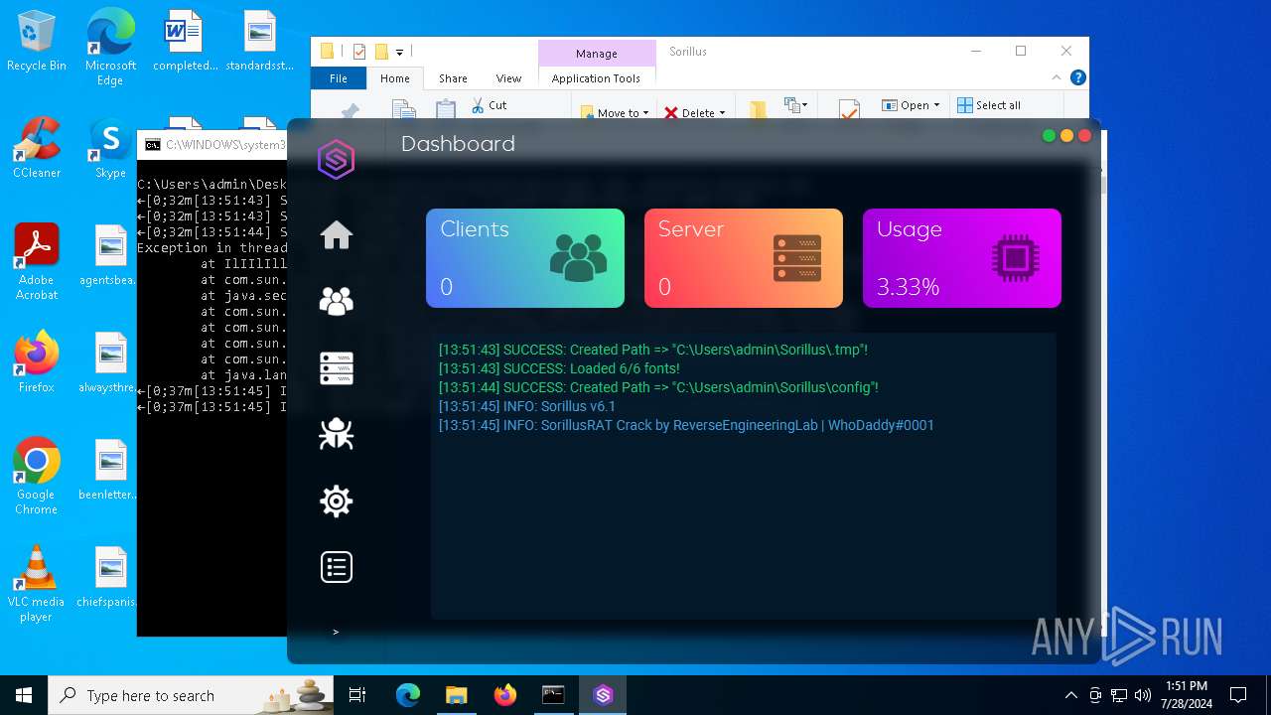Select the chiefspanis image file on desktop

point(110,577)
